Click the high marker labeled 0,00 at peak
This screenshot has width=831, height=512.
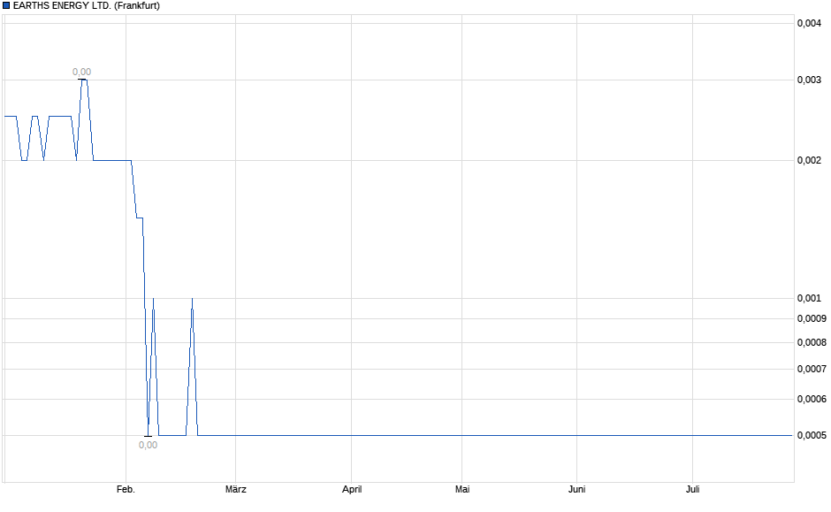[x=81, y=73]
